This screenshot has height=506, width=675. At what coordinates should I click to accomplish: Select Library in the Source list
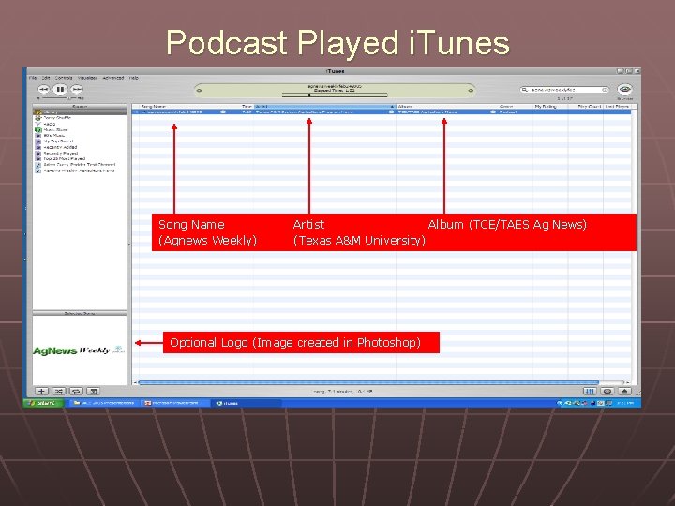click(80, 112)
